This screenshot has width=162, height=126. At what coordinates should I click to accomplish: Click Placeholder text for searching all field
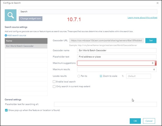pos(105,104)
